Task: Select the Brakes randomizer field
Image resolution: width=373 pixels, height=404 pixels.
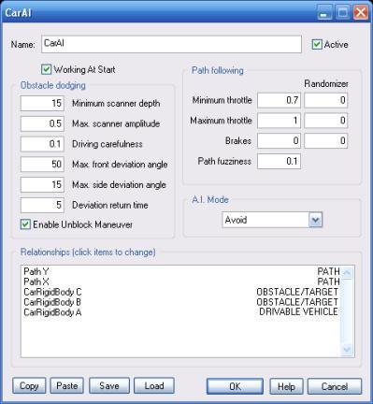Action: [326, 141]
